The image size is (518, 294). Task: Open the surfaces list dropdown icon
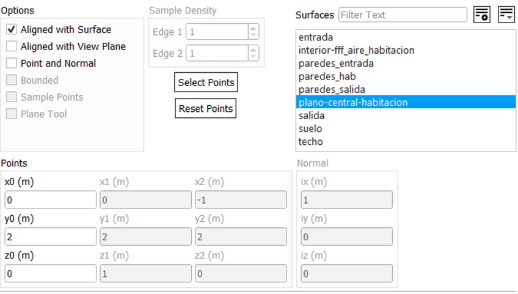[x=506, y=15]
